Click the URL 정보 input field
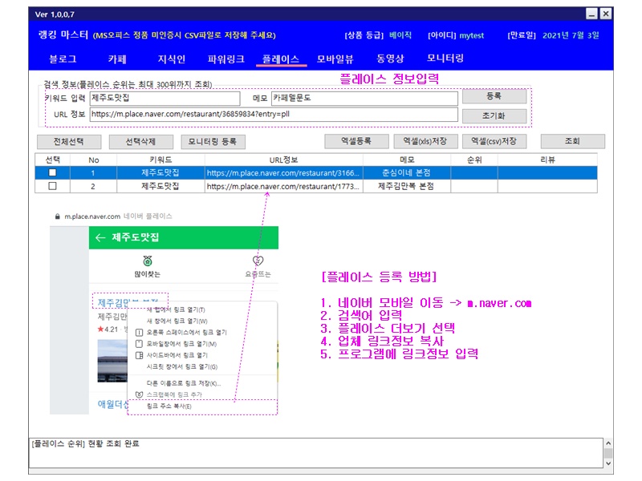The image size is (642, 481). click(274, 114)
